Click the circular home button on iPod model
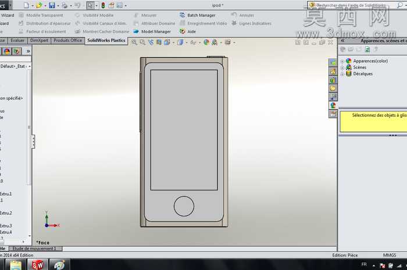This screenshot has height=270, width=407. [x=184, y=206]
